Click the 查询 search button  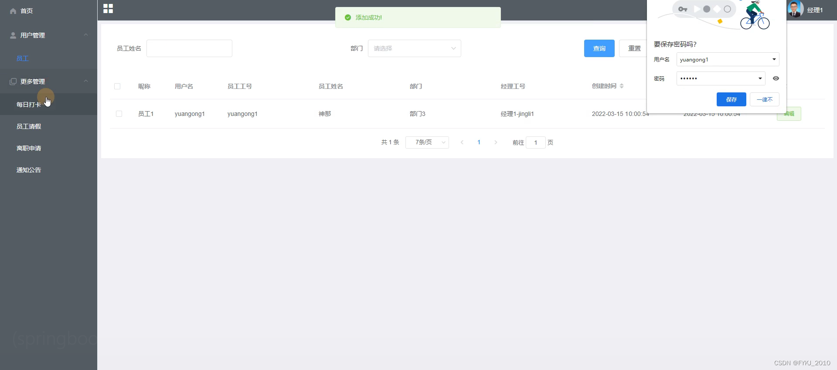[x=599, y=48]
